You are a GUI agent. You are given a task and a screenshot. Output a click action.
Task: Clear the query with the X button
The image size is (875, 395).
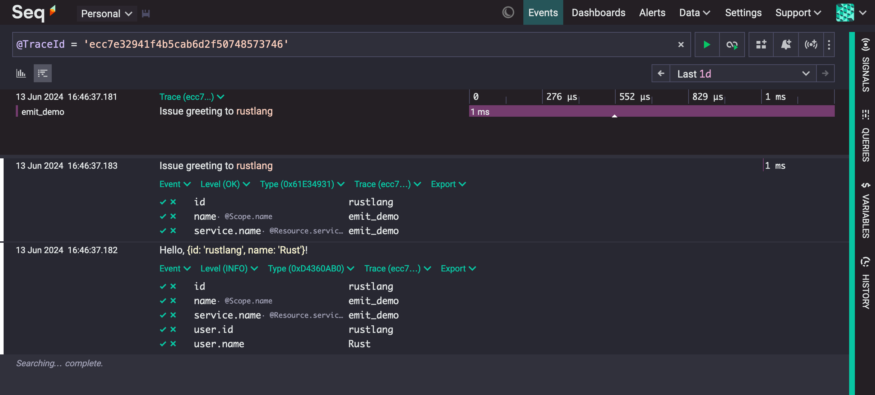coord(681,45)
